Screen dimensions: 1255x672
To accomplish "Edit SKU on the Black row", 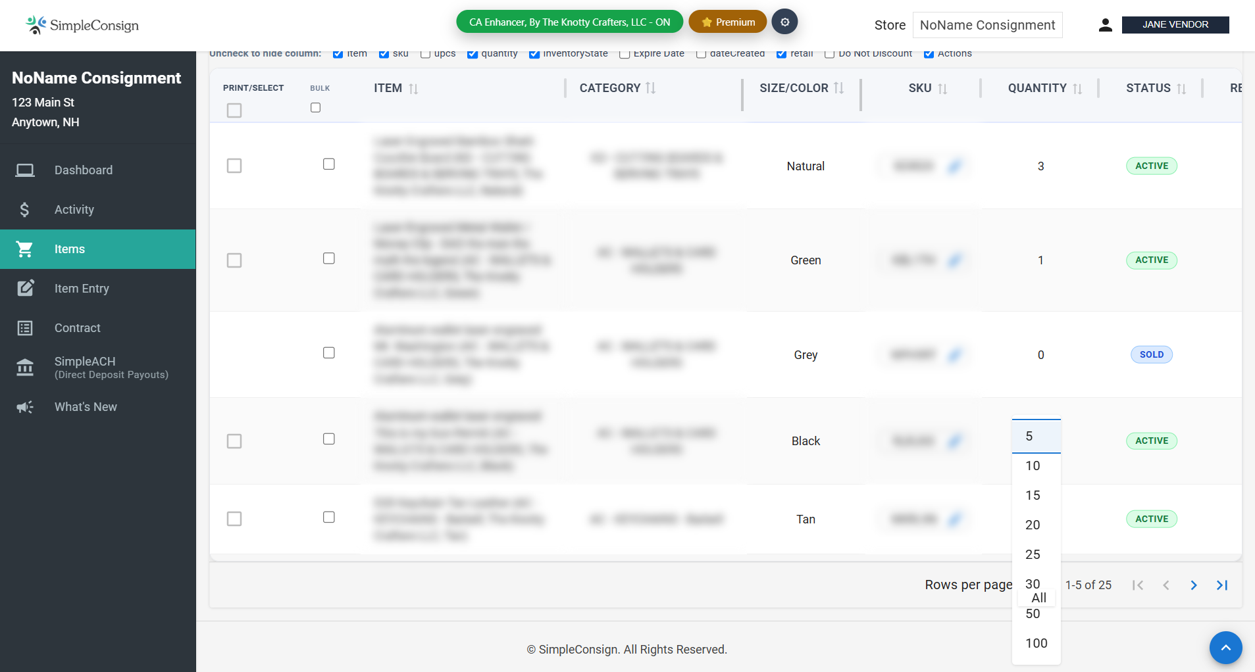I will [x=955, y=441].
